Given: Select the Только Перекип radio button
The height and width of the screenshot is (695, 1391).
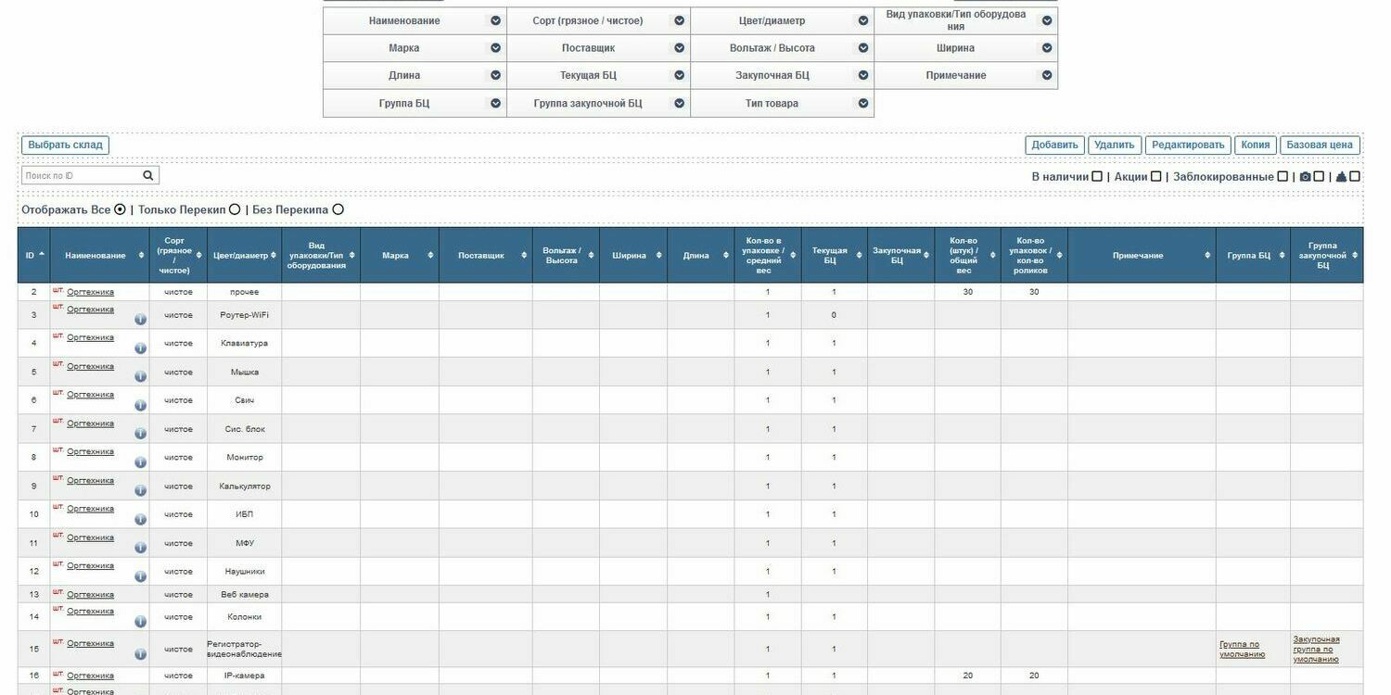Looking at the screenshot, I should pyautogui.click(x=235, y=209).
